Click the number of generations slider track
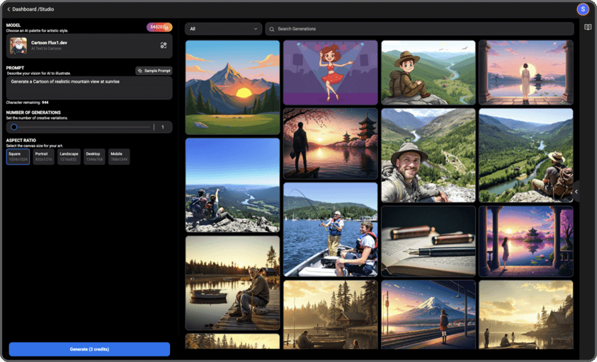Image resolution: width=597 pixels, height=362 pixels. click(81, 127)
